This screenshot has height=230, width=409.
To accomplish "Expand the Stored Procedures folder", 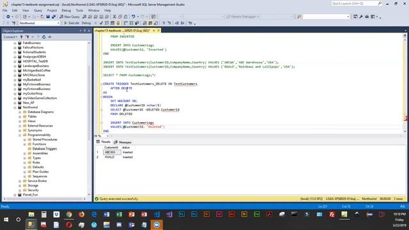I will pos(25,139).
